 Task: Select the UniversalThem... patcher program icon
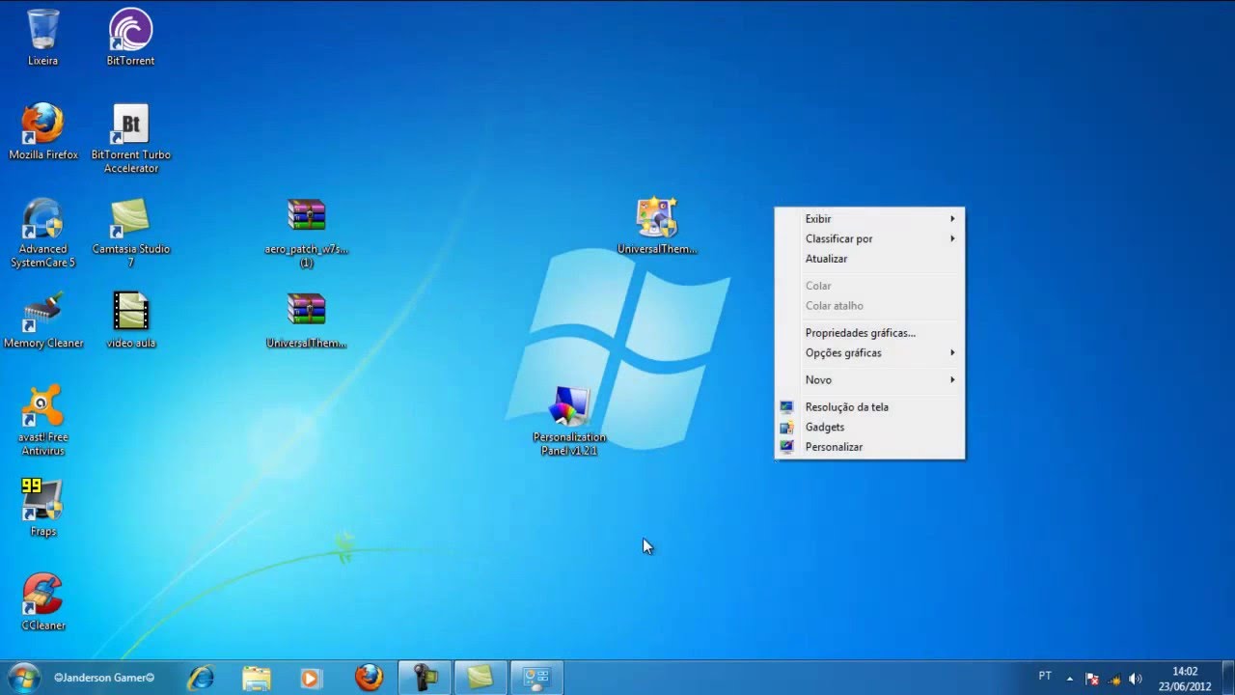tap(657, 226)
